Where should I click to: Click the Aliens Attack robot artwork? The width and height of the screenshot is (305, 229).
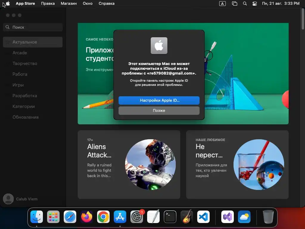point(150,165)
